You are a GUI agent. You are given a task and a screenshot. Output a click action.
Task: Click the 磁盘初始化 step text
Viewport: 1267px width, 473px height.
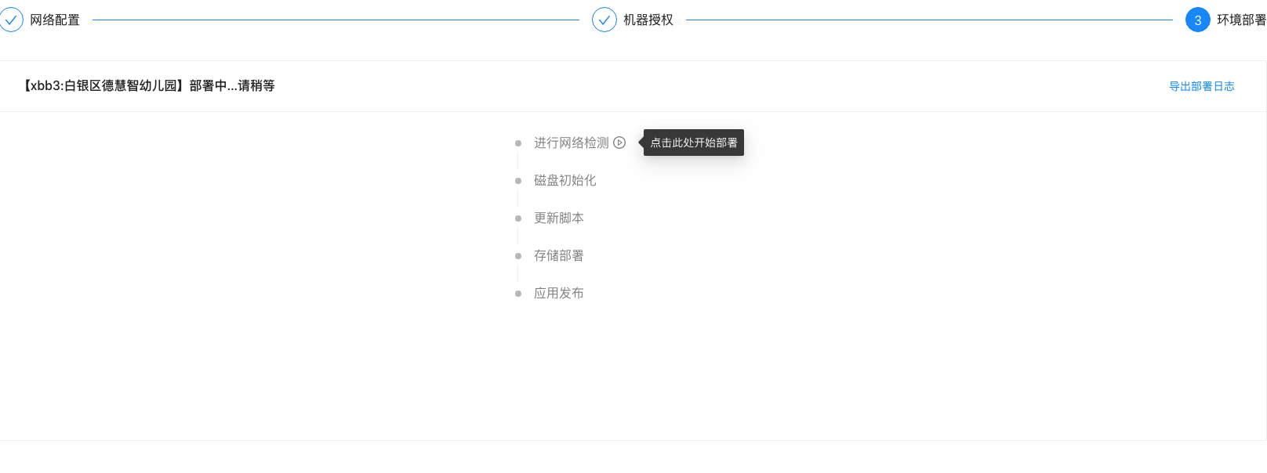565,180
